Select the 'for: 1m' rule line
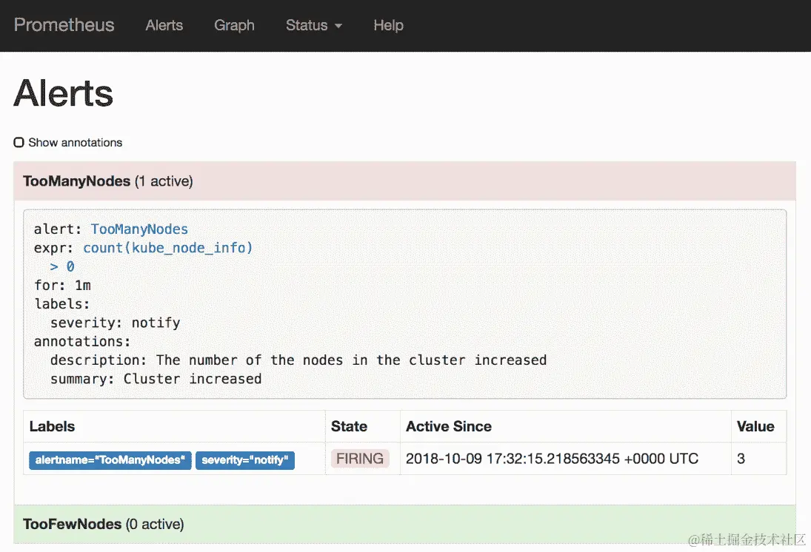 point(62,286)
